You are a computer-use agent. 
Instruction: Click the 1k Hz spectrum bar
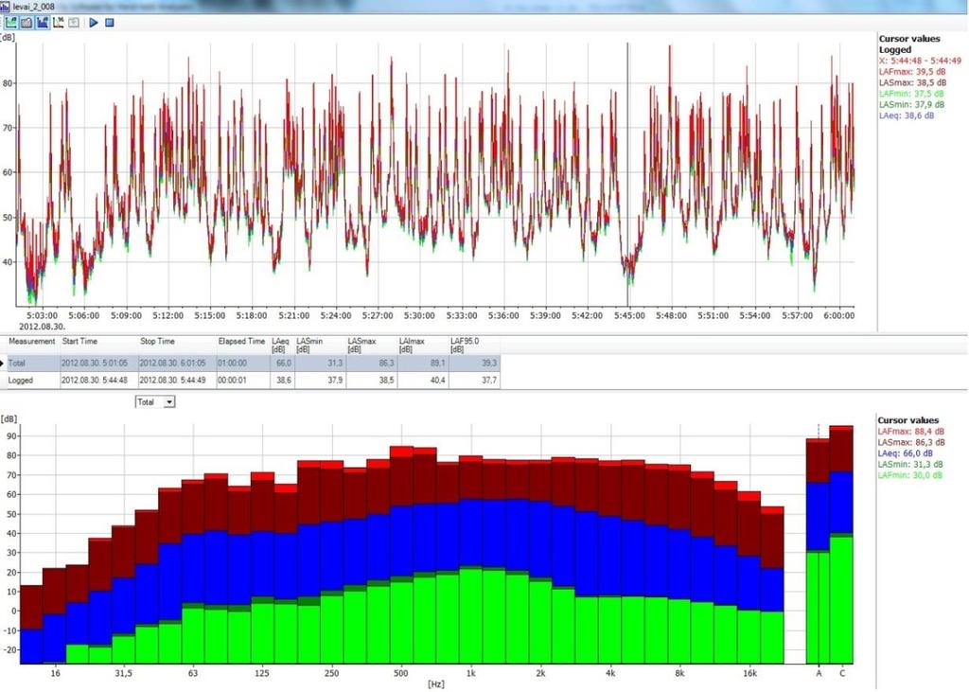pos(471,559)
